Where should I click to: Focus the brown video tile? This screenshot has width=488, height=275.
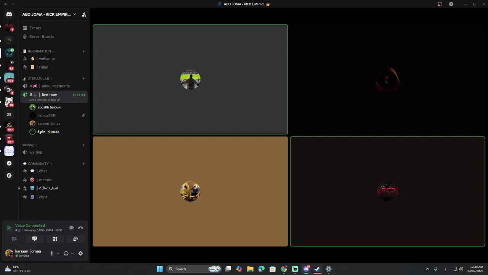point(190,191)
